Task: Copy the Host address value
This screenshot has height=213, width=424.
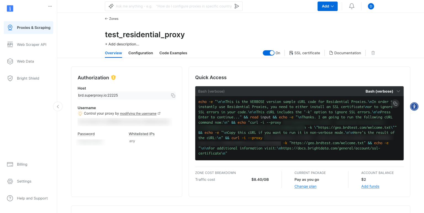Action: (173, 95)
